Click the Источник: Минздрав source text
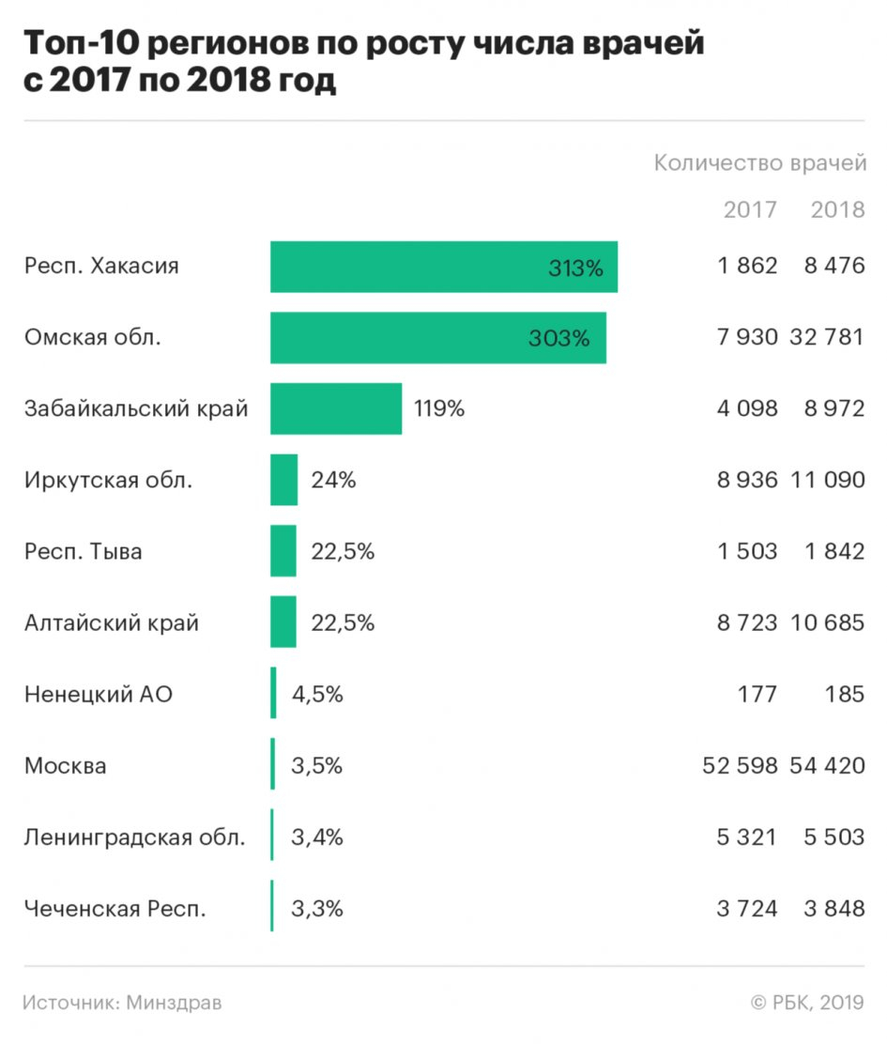This screenshot has height=1044, width=887. pyautogui.click(x=122, y=1002)
